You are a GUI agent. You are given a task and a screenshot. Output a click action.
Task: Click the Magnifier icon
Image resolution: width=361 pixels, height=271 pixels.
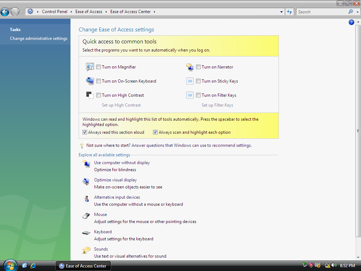[90, 67]
